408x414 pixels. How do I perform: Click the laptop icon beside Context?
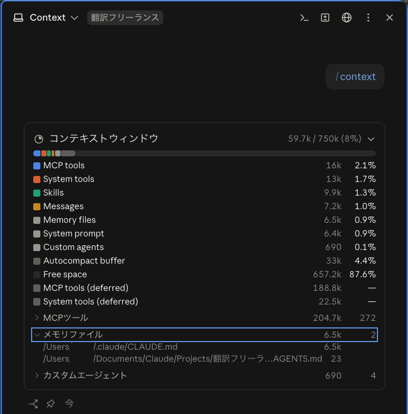tap(18, 17)
